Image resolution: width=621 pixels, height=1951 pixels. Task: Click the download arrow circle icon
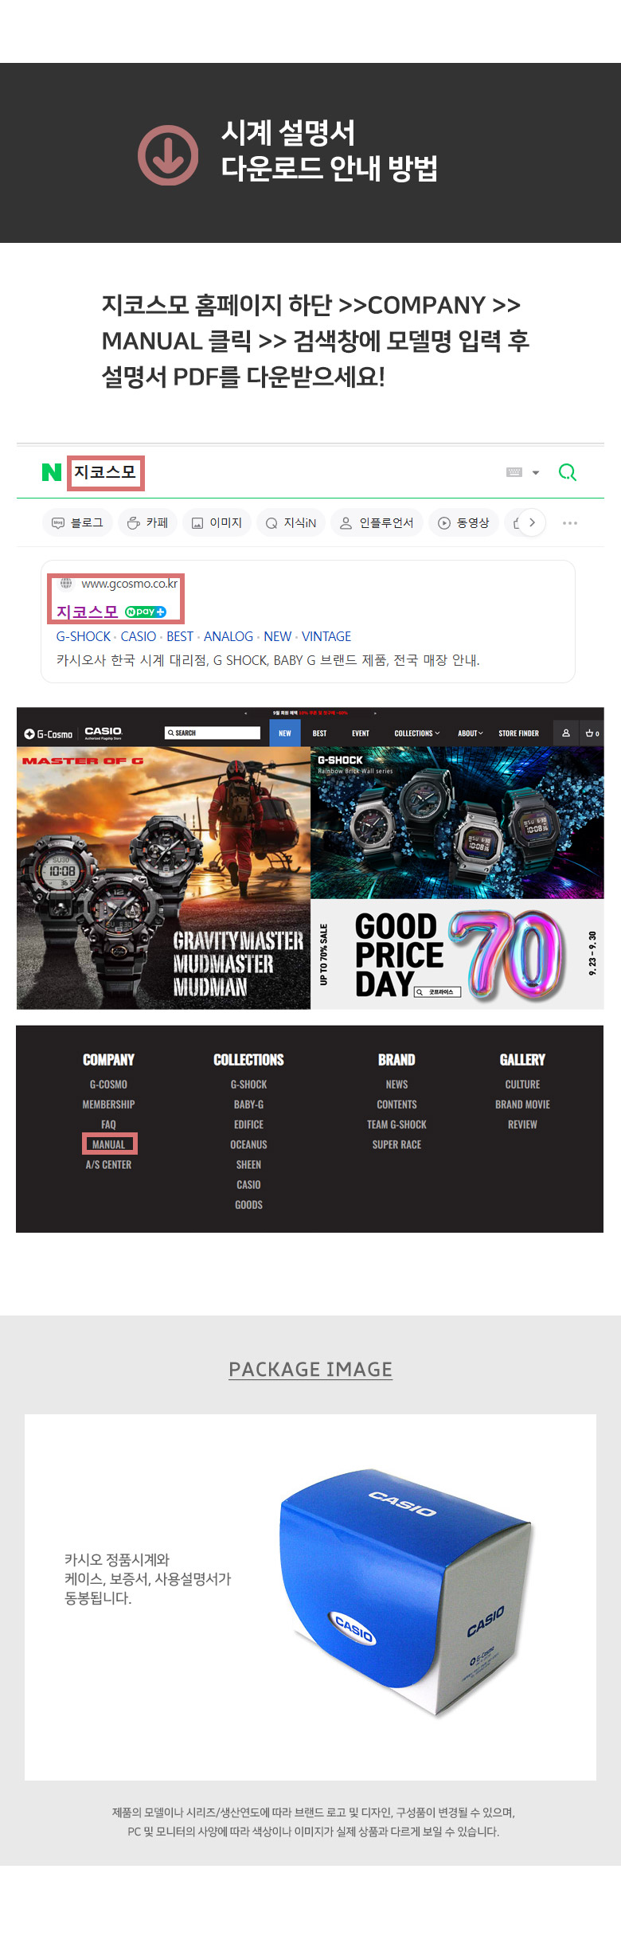pyautogui.click(x=168, y=154)
